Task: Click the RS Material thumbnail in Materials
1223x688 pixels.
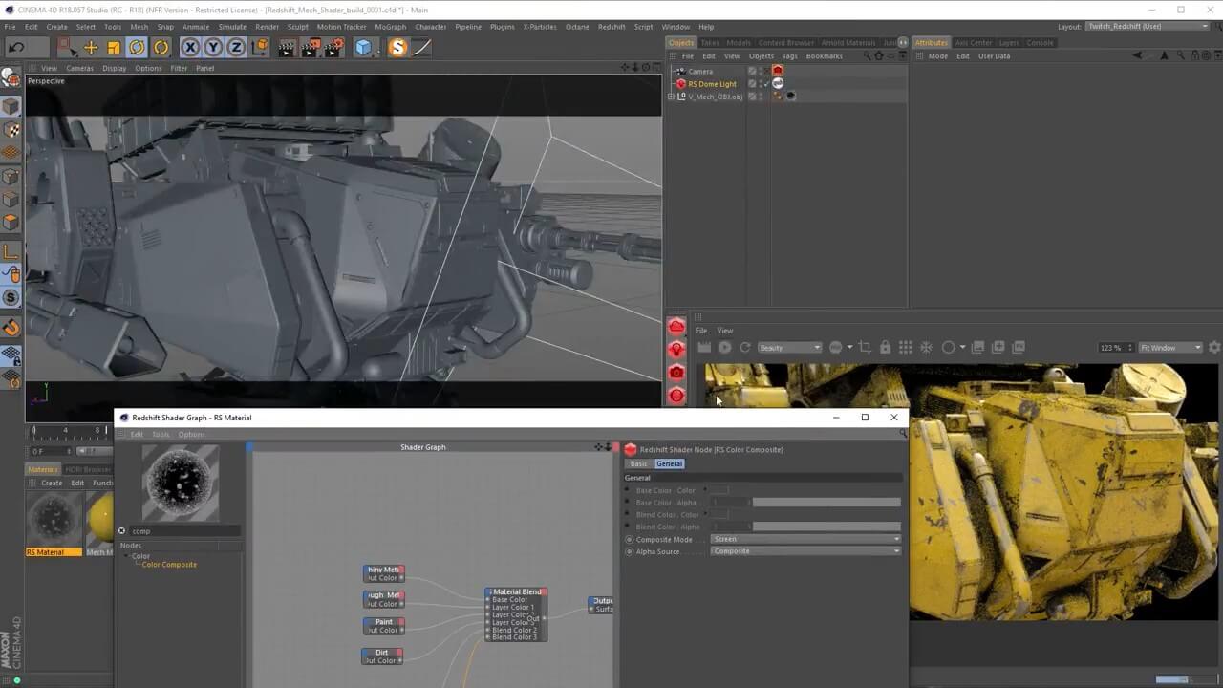Action: 54,520
